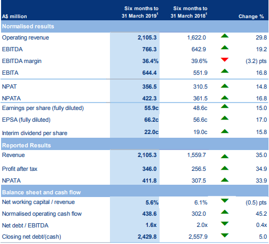Click the EPSA (fully diluted) row label

[26, 120]
